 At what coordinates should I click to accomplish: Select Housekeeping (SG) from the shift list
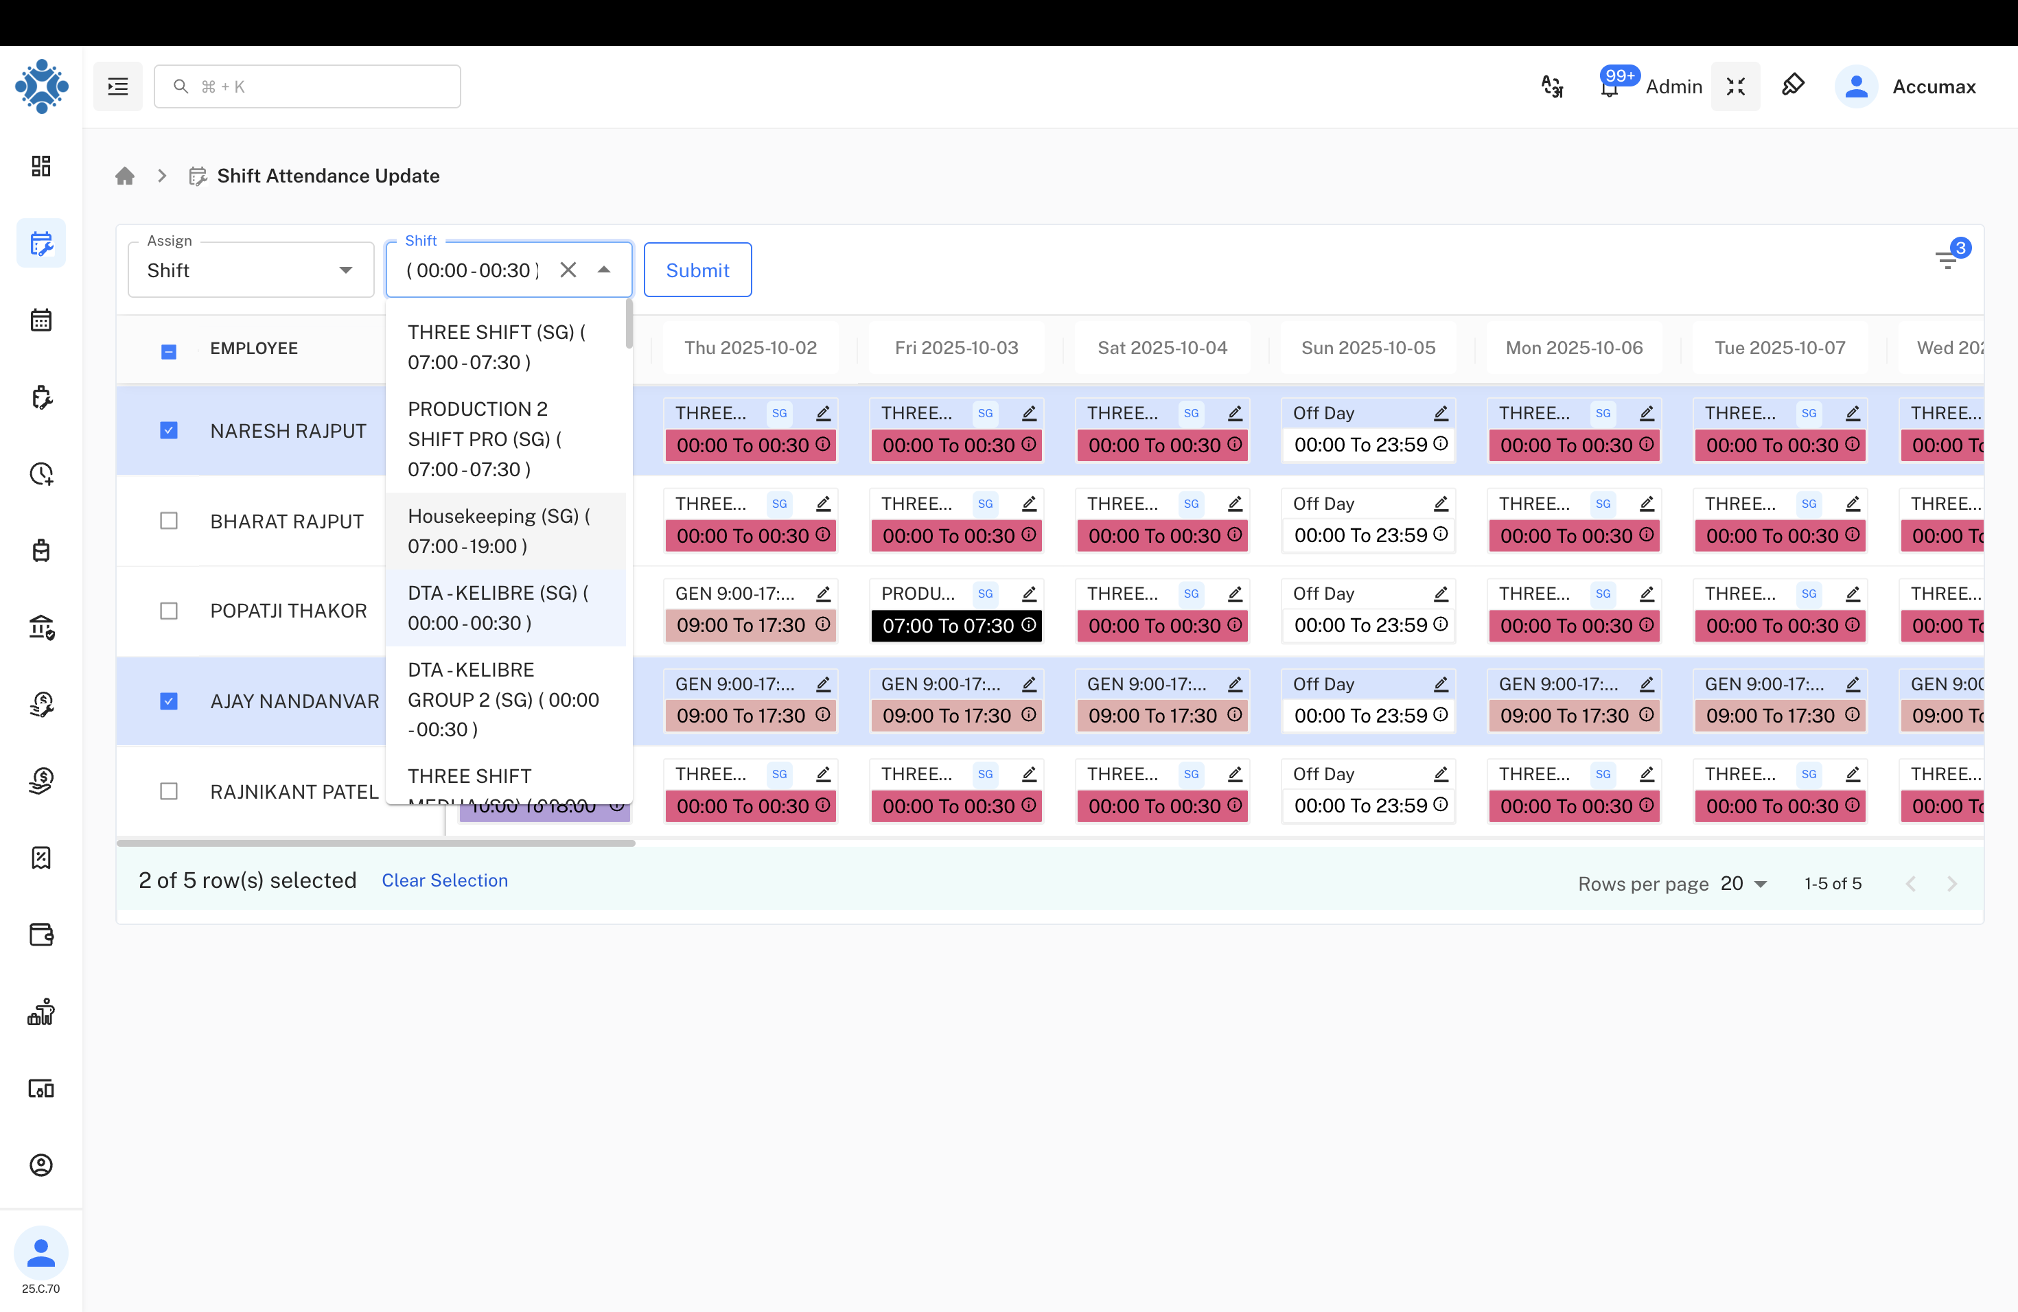498,530
